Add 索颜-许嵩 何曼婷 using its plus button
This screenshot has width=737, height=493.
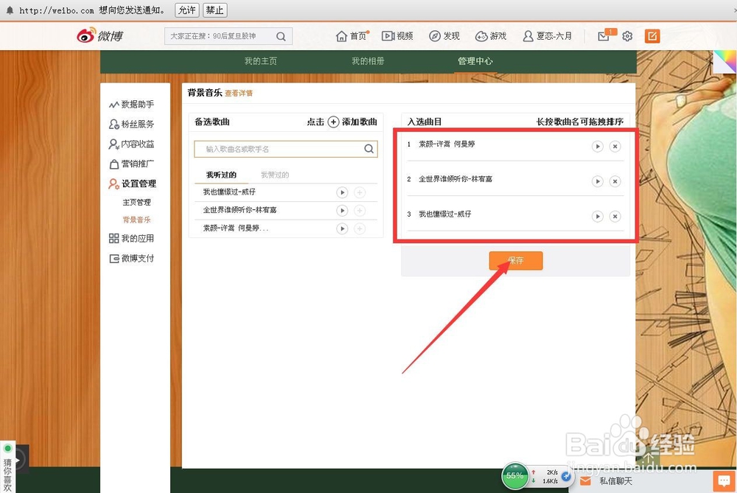[360, 228]
